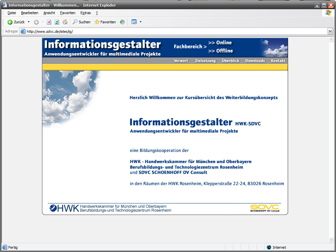Click "SDVC SCHOENHOFF DV Consult" text
Viewport: 336px width, 252px height.
click(x=173, y=173)
